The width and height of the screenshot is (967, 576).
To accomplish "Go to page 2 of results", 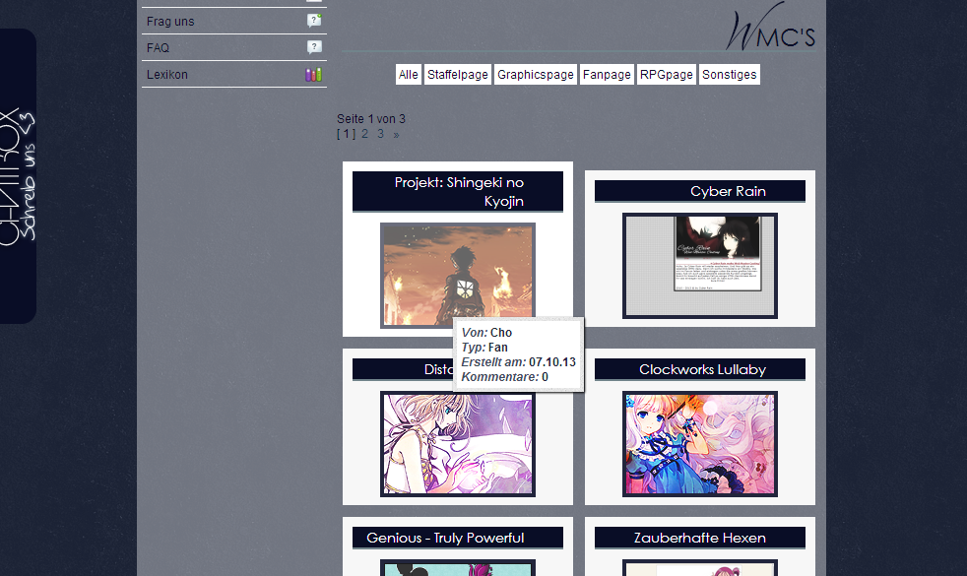I will (x=364, y=134).
